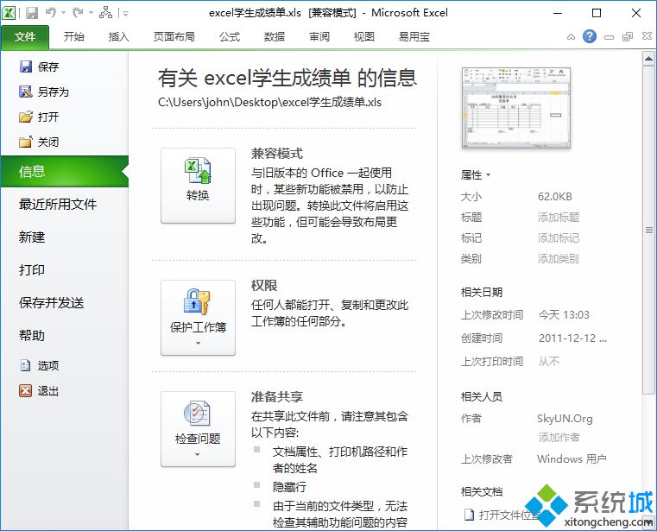Minimize the workbook window using the ribbon icon

609,37
